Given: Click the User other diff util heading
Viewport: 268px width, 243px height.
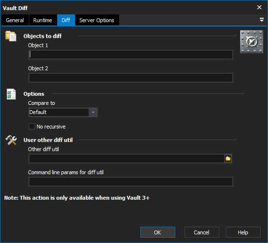Looking at the screenshot, I should (x=48, y=140).
